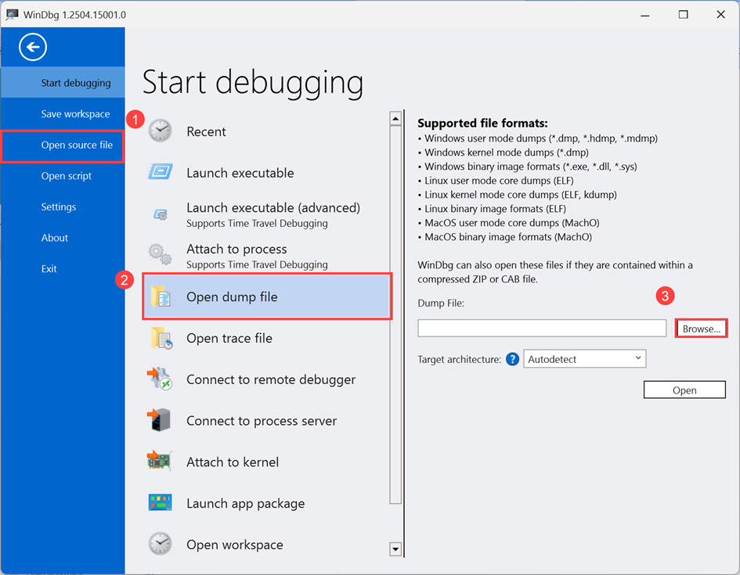Image resolution: width=740 pixels, height=575 pixels.
Task: Choose the Launch executable label
Action: pos(240,173)
